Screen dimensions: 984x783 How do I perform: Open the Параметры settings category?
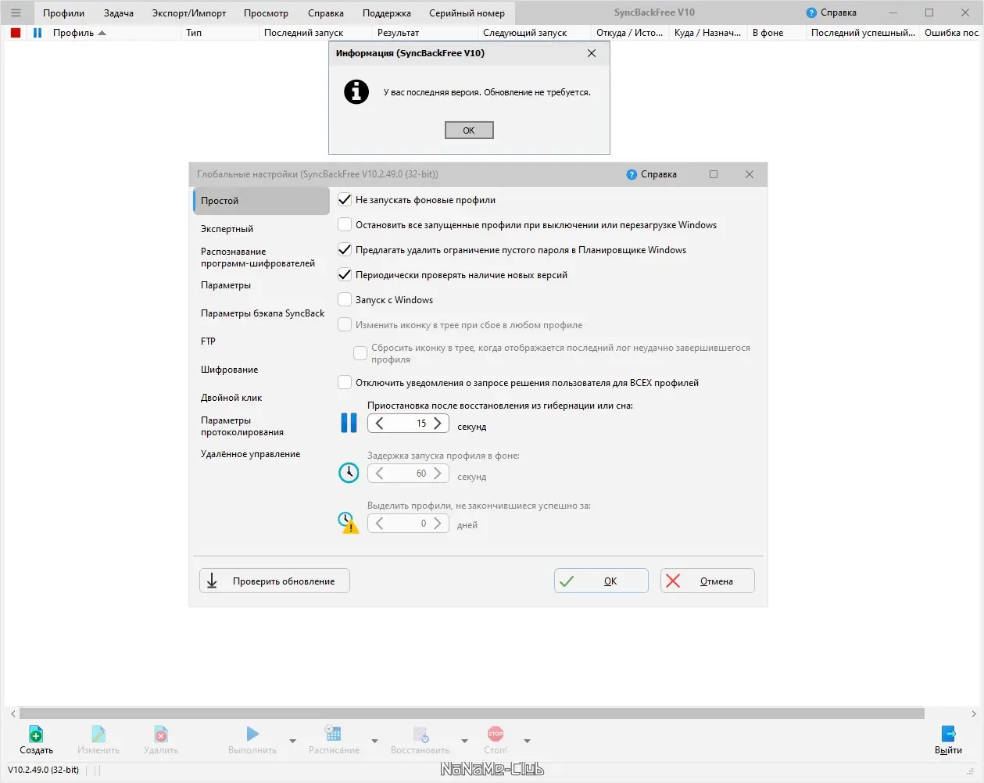pos(261,285)
